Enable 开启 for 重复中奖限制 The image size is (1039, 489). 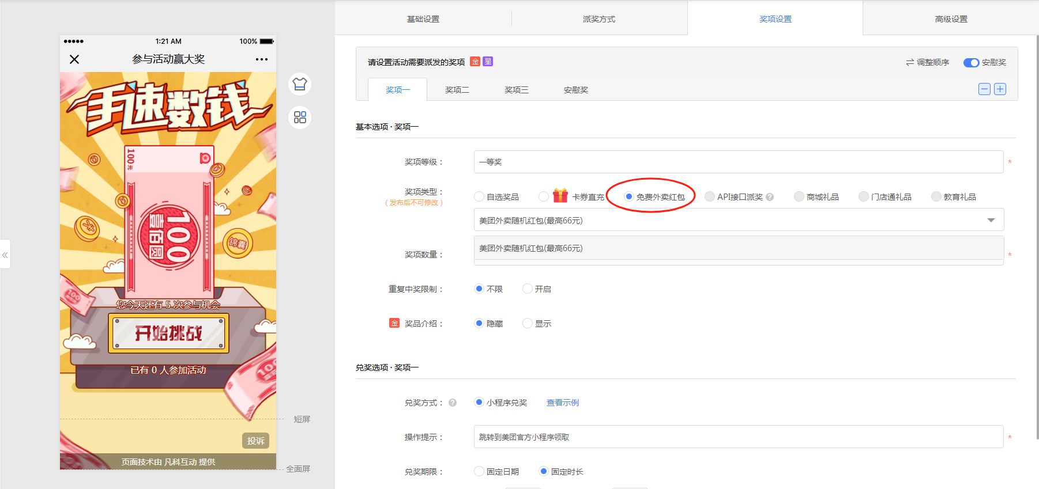[x=527, y=289]
